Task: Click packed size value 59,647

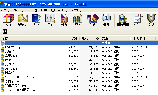Action: 94,90
